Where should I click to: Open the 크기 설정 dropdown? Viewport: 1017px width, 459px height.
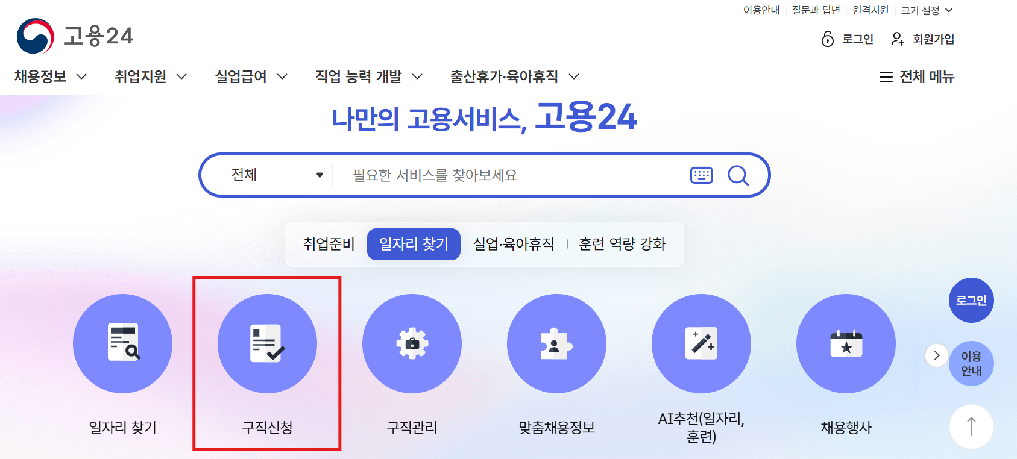(927, 10)
